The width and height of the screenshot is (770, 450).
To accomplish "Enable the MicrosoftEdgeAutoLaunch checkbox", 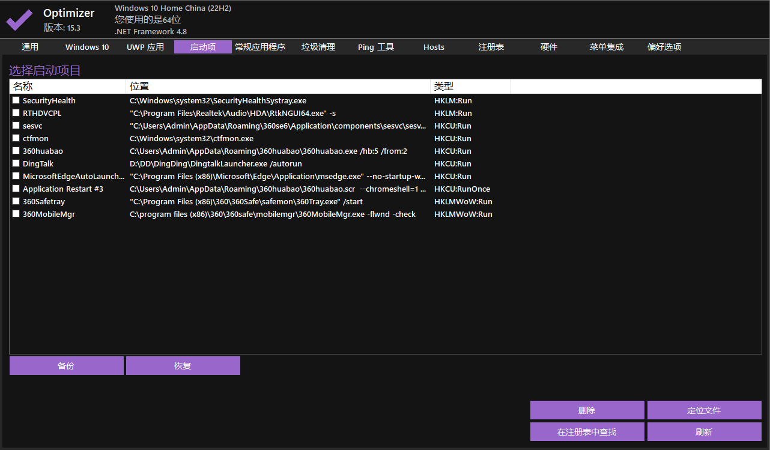I will point(16,175).
